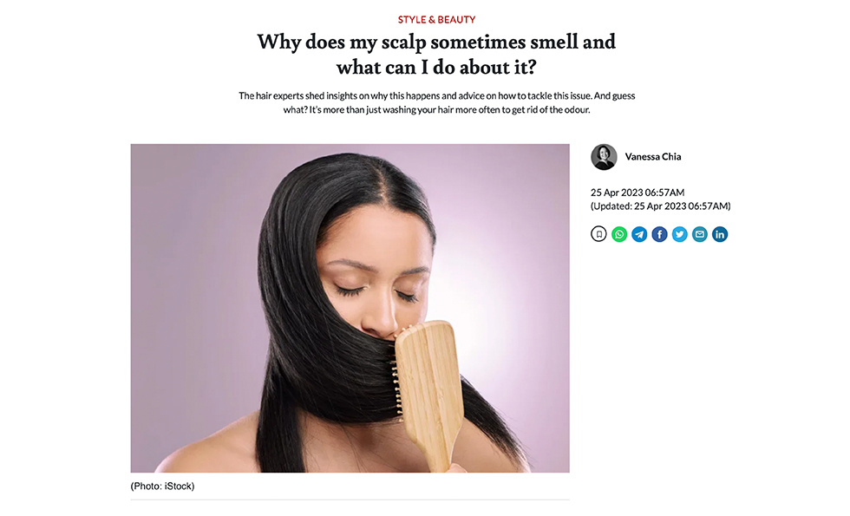Share the article on LinkedIn
Viewport: 850px width, 516px height.
click(719, 234)
